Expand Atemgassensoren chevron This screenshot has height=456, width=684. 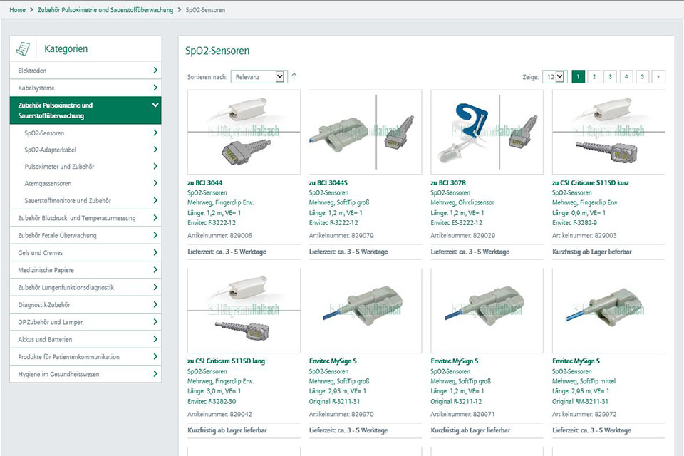tap(155, 183)
